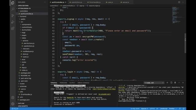Screen dimensions: 196x110
Task: Click the editor vertical scrollbar thumb
Action: point(185,43)
